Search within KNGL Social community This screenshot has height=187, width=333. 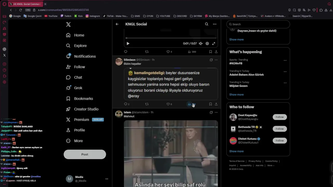207,24
